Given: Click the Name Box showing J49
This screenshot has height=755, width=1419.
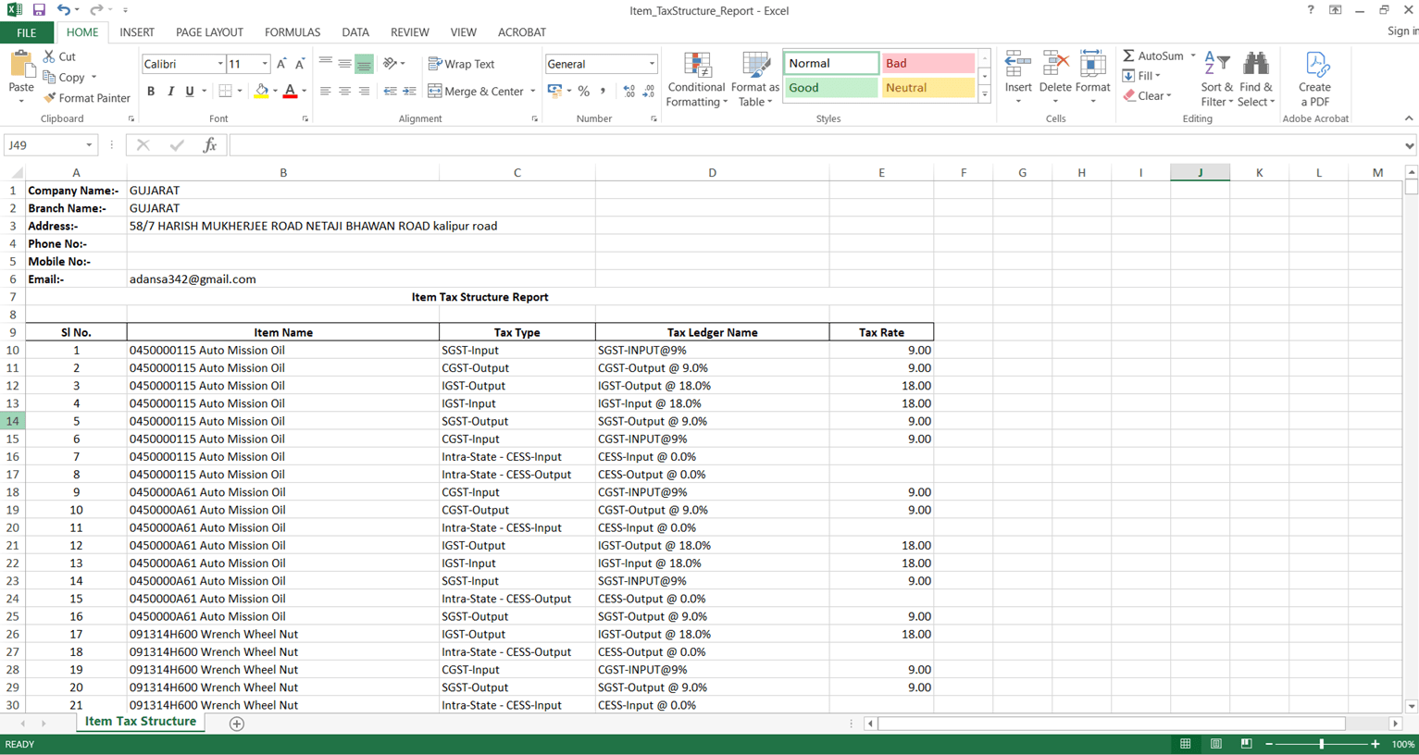Looking at the screenshot, I should 44,145.
